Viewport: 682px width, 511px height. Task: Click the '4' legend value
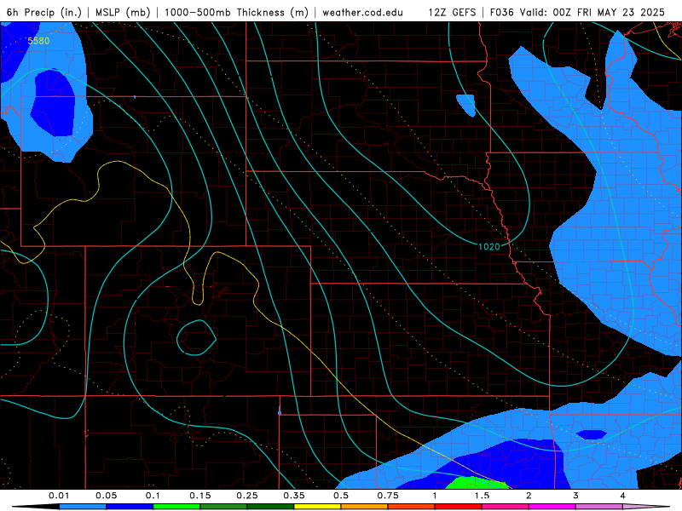[623, 496]
